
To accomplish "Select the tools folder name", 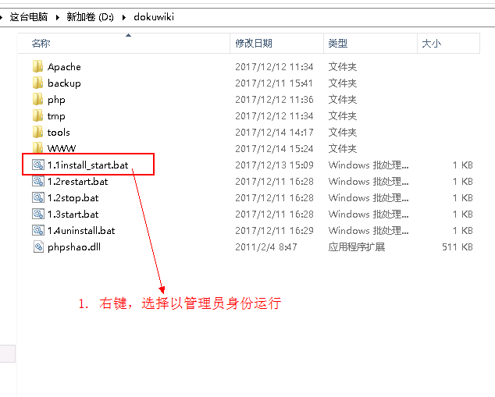I will point(59,133).
